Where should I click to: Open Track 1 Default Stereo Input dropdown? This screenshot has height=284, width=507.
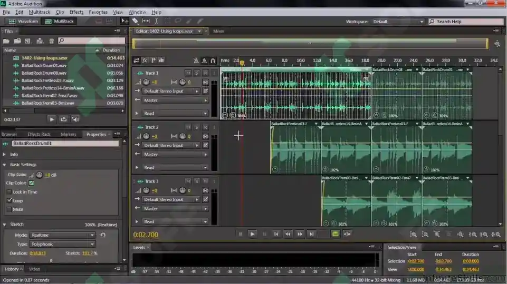[171, 91]
